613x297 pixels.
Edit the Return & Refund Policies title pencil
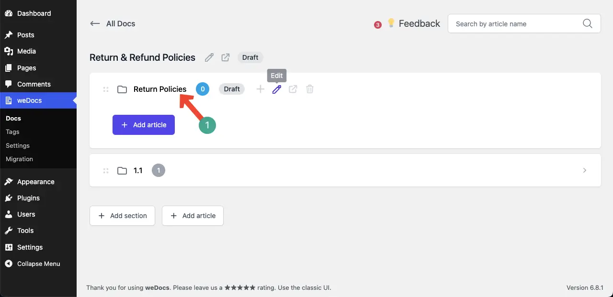click(x=209, y=57)
